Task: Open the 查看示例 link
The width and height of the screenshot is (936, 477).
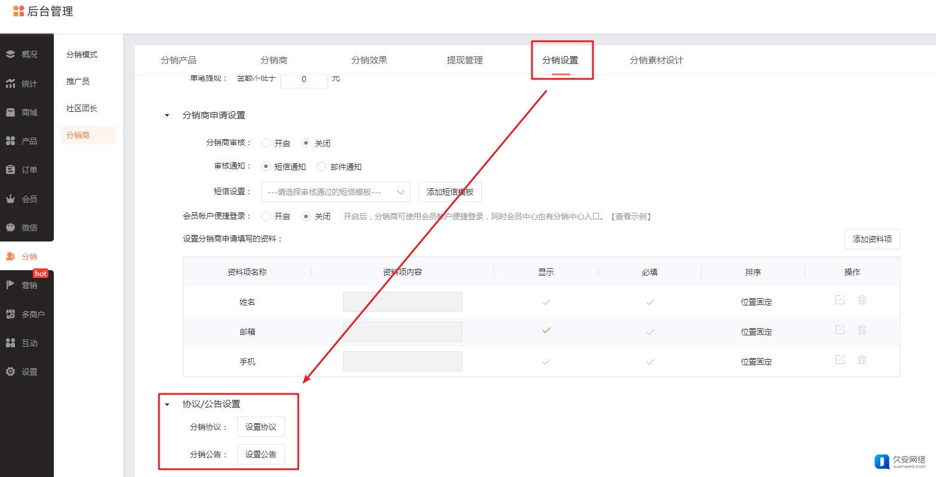Action: [x=631, y=216]
